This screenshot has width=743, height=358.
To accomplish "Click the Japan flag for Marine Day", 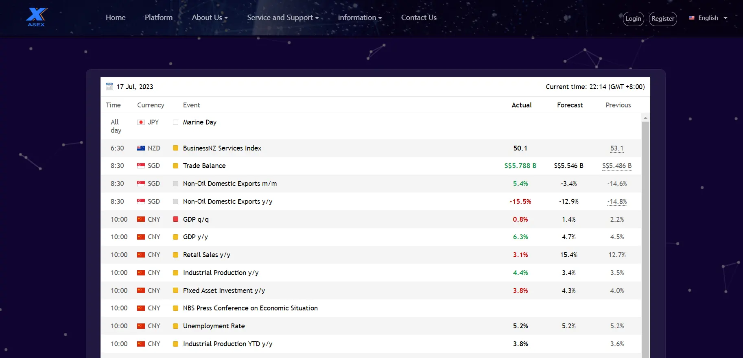I will click(141, 122).
